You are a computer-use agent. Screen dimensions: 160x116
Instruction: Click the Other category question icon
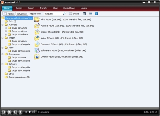[x=37, y=57]
